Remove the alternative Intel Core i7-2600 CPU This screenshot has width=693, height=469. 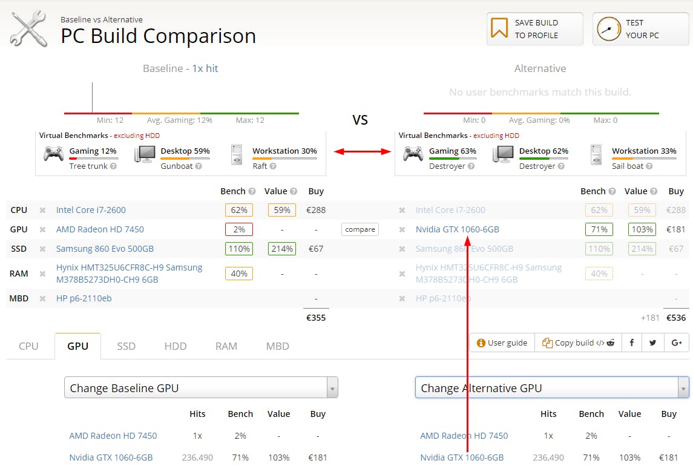tap(402, 210)
